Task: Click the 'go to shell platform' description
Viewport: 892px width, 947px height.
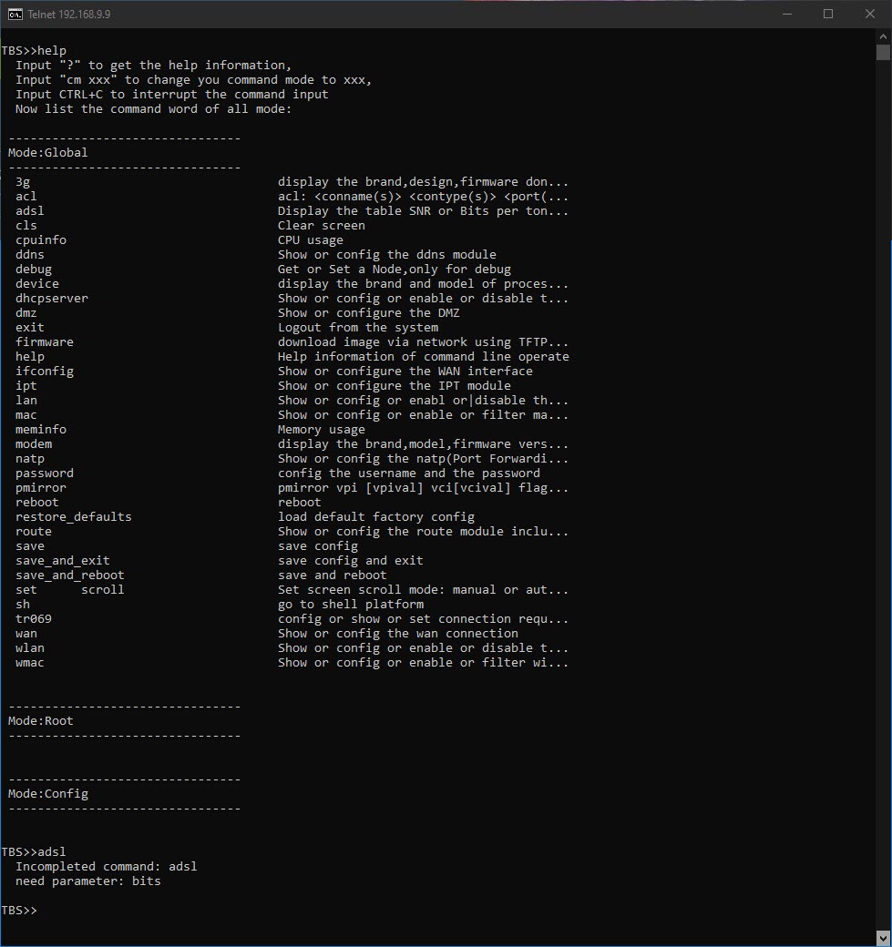Action: click(351, 604)
